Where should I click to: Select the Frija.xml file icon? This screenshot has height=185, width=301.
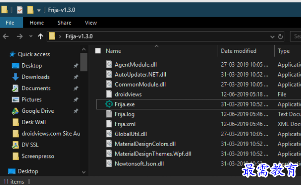tap(109, 124)
